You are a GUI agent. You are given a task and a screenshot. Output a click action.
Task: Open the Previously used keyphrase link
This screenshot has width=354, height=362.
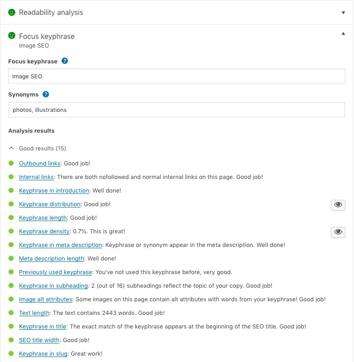pos(55,272)
